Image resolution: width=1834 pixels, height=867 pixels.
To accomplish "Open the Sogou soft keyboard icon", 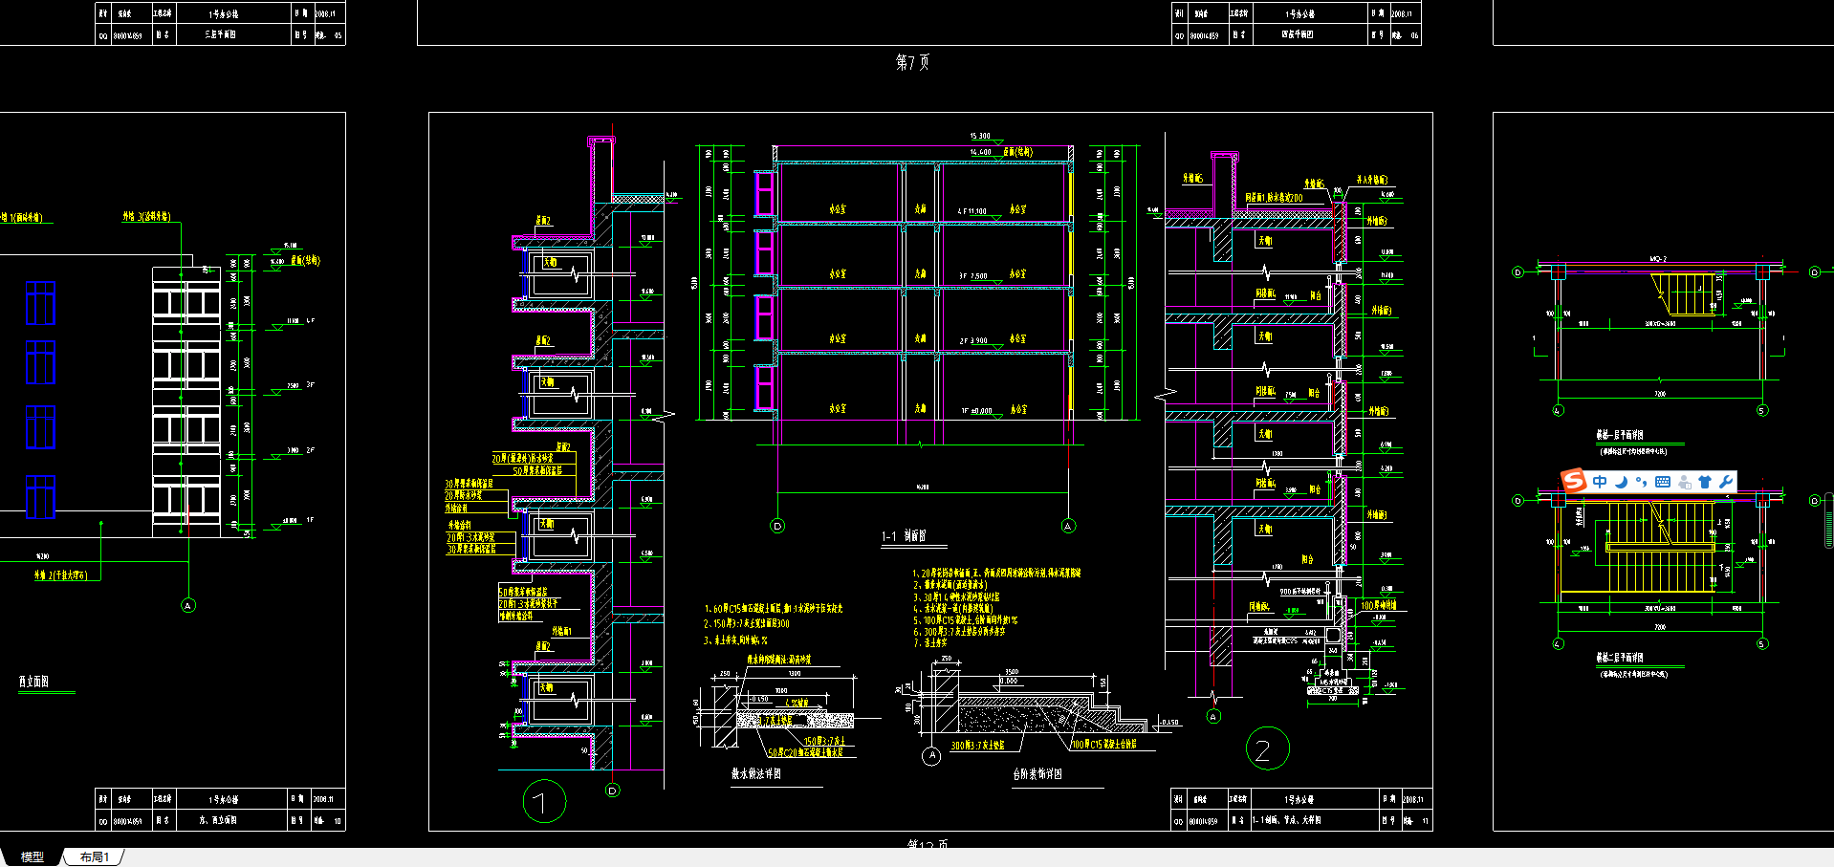I will (x=1663, y=482).
